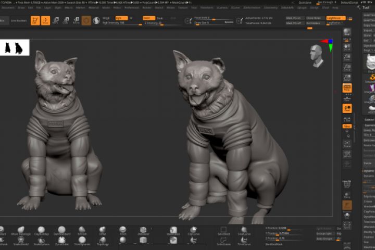Click the DefaultZScript button
Screen dimensions: 375x250
(x=349, y=3)
